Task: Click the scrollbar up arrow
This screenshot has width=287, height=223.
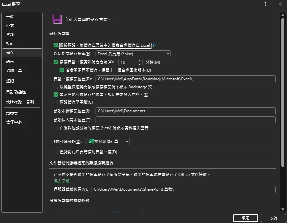Action: (x=283, y=15)
